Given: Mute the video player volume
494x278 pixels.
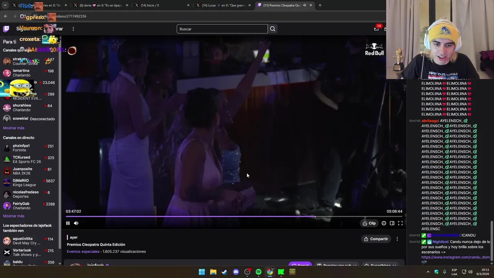Looking at the screenshot, I should point(76,223).
